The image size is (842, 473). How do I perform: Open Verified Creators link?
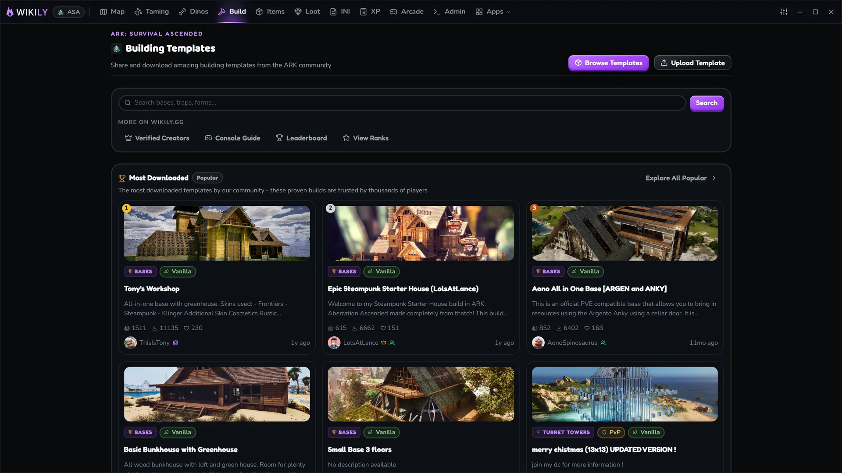157,138
